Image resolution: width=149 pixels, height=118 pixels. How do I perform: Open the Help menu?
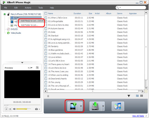(x=52, y=8)
